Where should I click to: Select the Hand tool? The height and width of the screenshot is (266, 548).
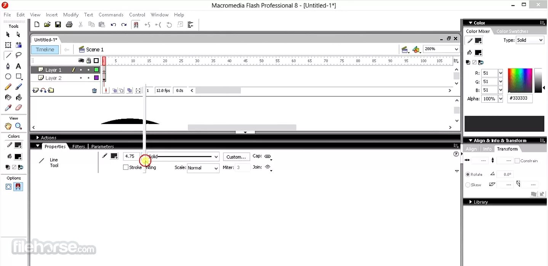(8, 126)
